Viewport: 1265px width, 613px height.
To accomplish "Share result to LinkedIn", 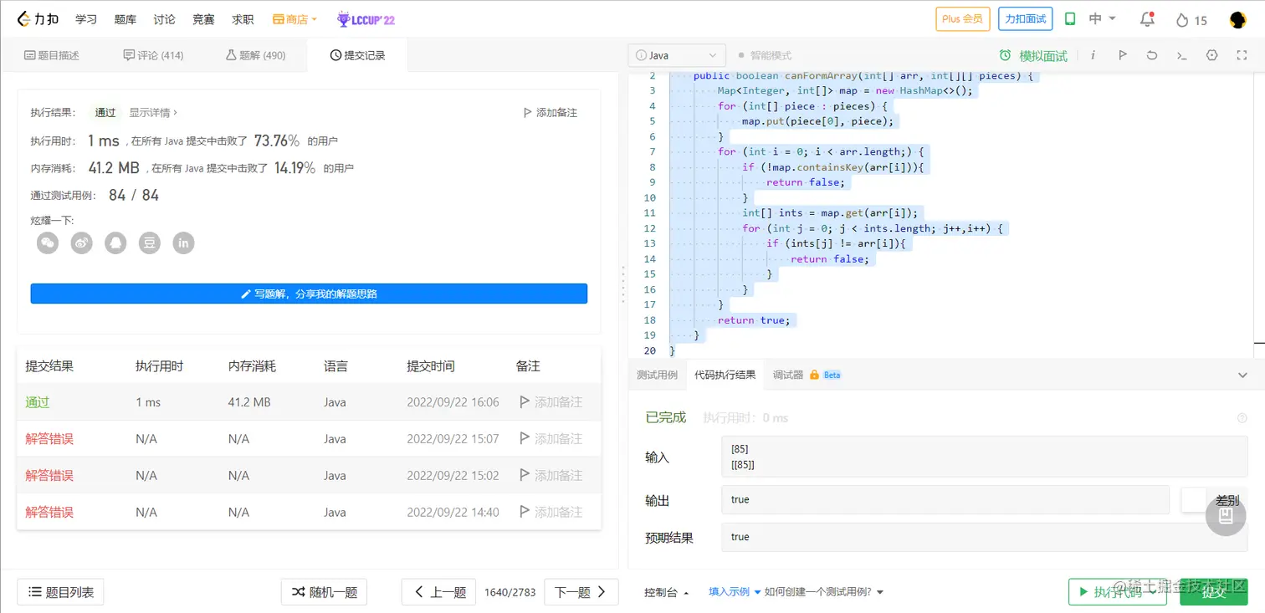I will coord(183,243).
